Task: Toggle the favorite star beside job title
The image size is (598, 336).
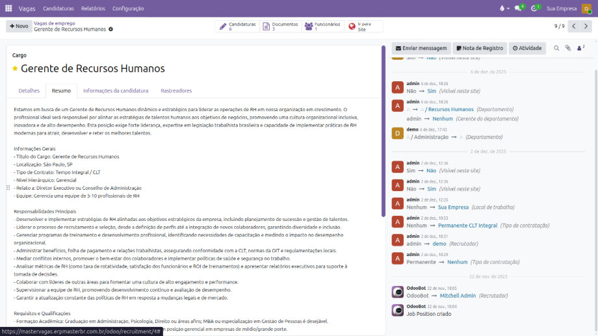Action: (15, 69)
